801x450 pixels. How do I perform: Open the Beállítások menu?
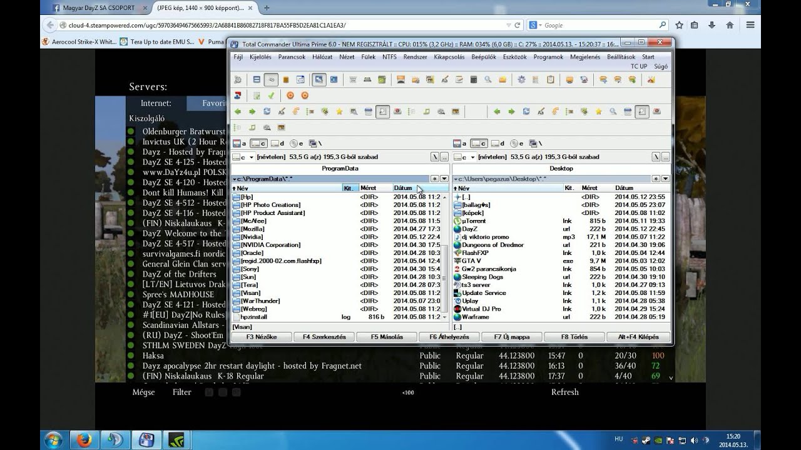(x=621, y=57)
